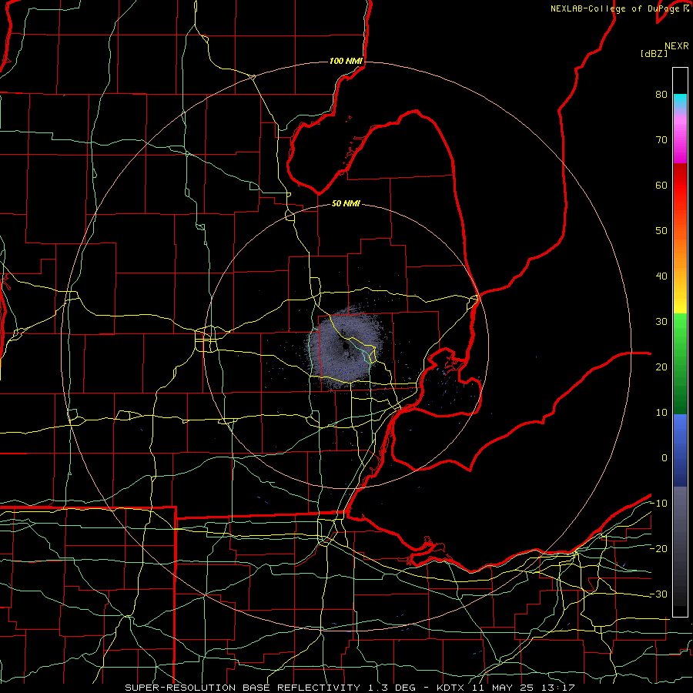Viewport: 693px width, 693px height.
Task: Click the blue band of the color scale
Action: point(680,450)
